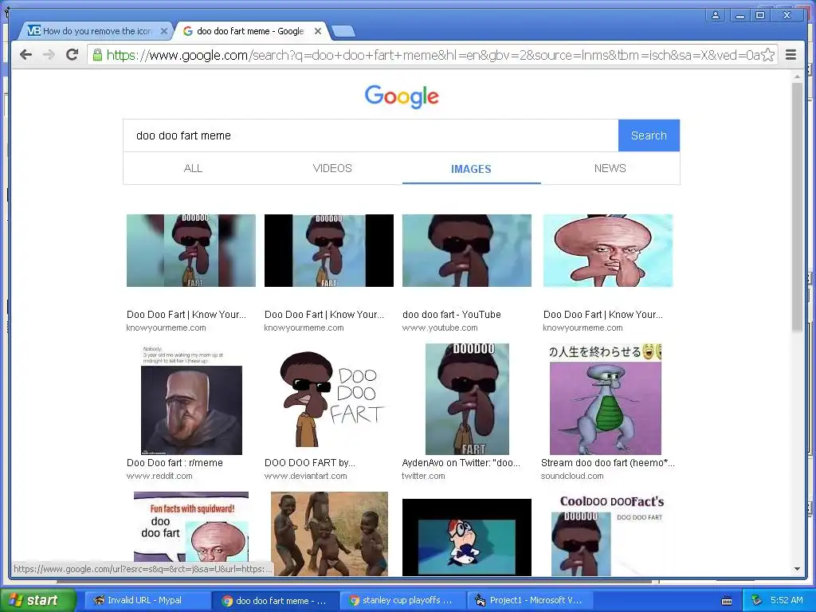Image resolution: width=816 pixels, height=612 pixels.
Task: Open the Chrome hamburger menu
Action: coord(791,55)
